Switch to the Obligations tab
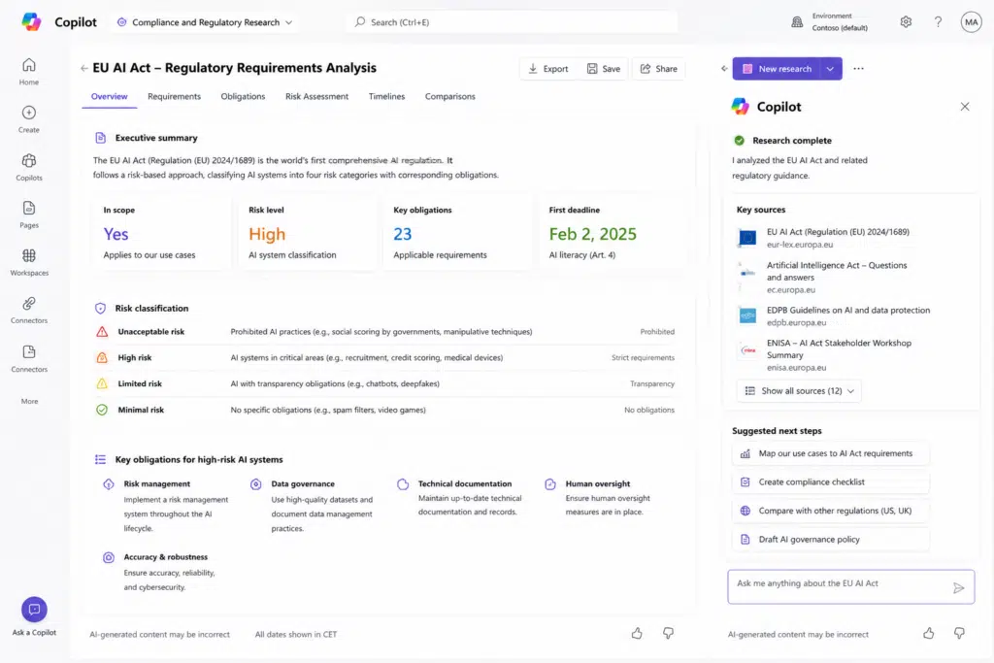This screenshot has width=994, height=663. coord(243,96)
